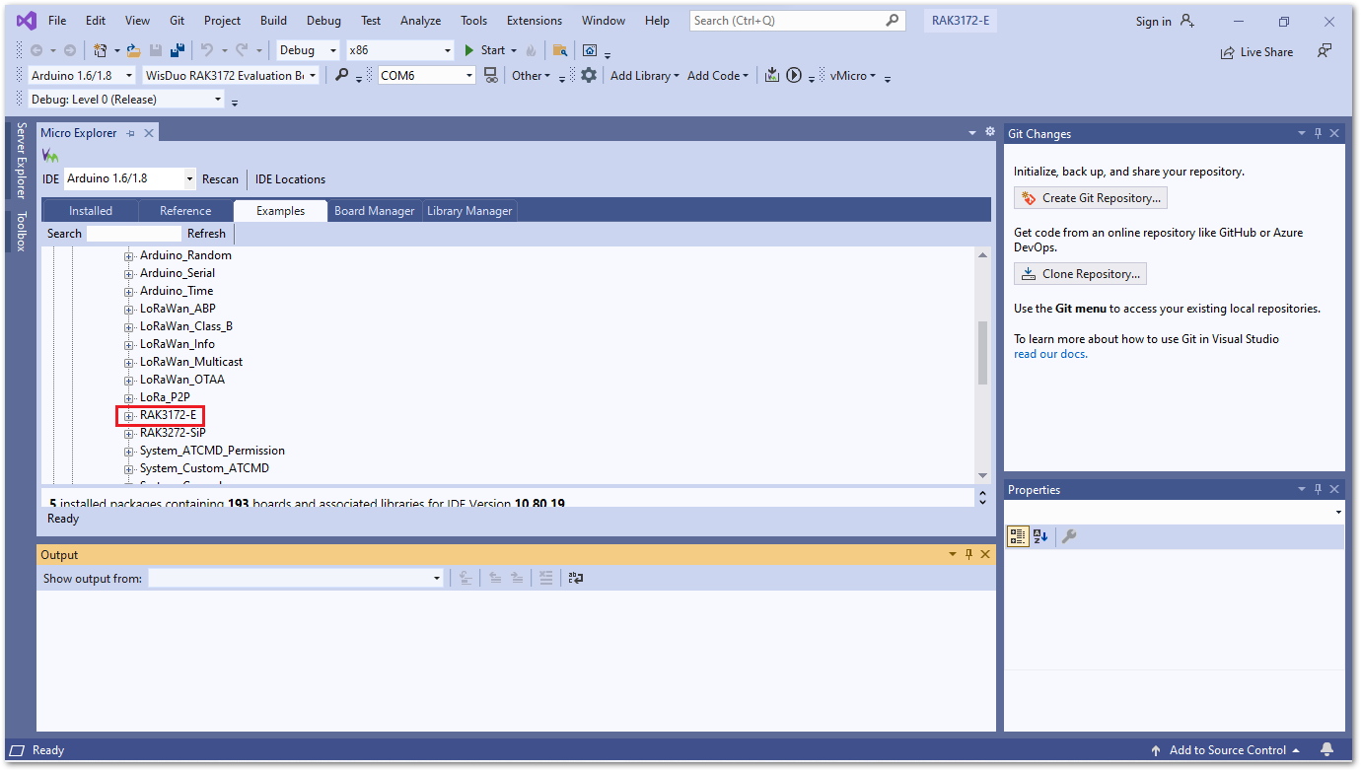Screen dimensions: 1361x771
Task: Expand the LoRa_P2P tree node
Action: (128, 397)
